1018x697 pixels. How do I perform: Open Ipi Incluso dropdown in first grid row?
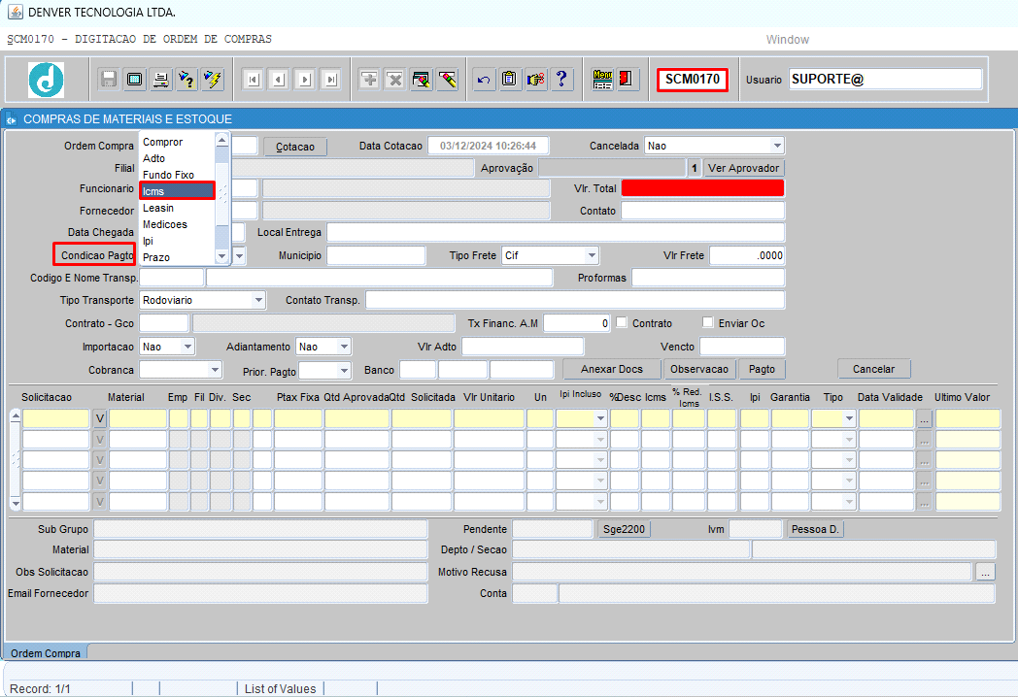click(x=600, y=418)
